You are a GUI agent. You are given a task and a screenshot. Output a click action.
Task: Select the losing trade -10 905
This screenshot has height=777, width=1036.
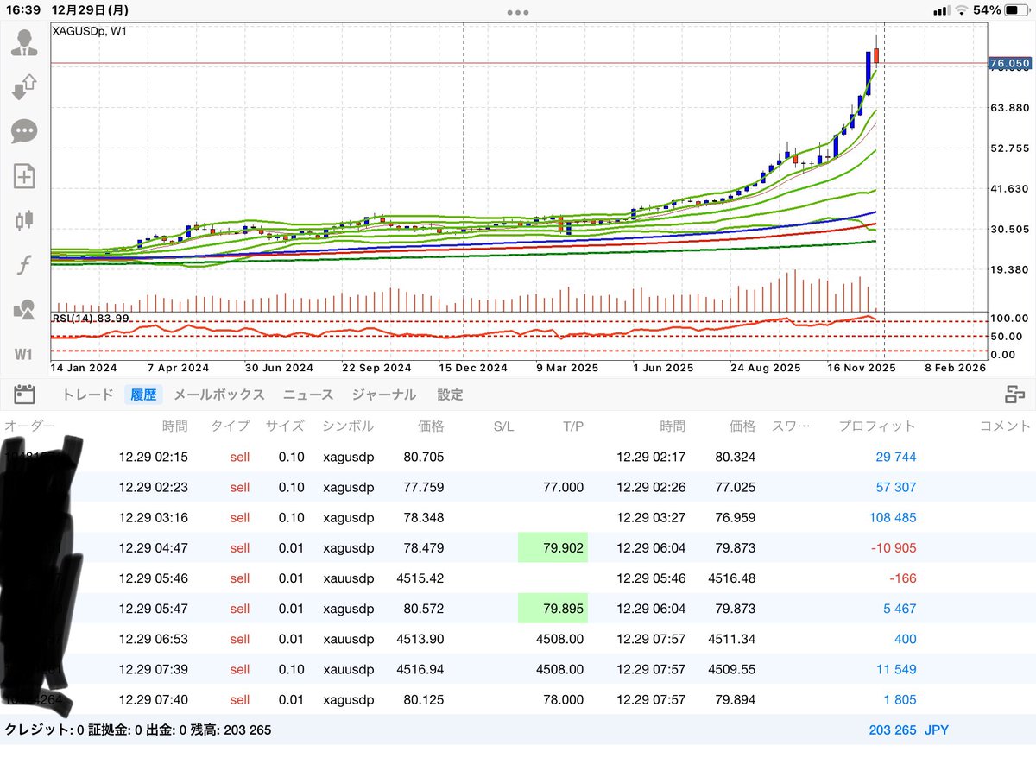pos(518,547)
